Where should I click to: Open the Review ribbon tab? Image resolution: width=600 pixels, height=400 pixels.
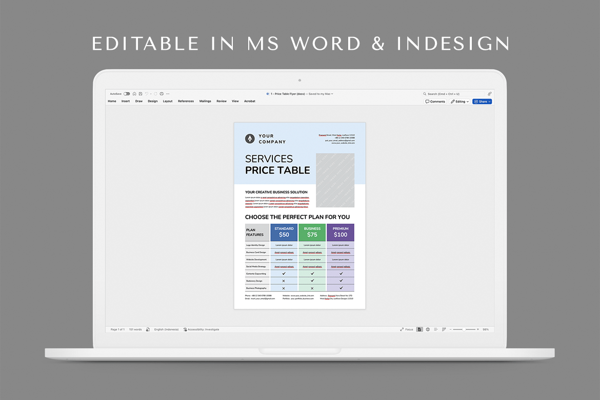point(222,101)
